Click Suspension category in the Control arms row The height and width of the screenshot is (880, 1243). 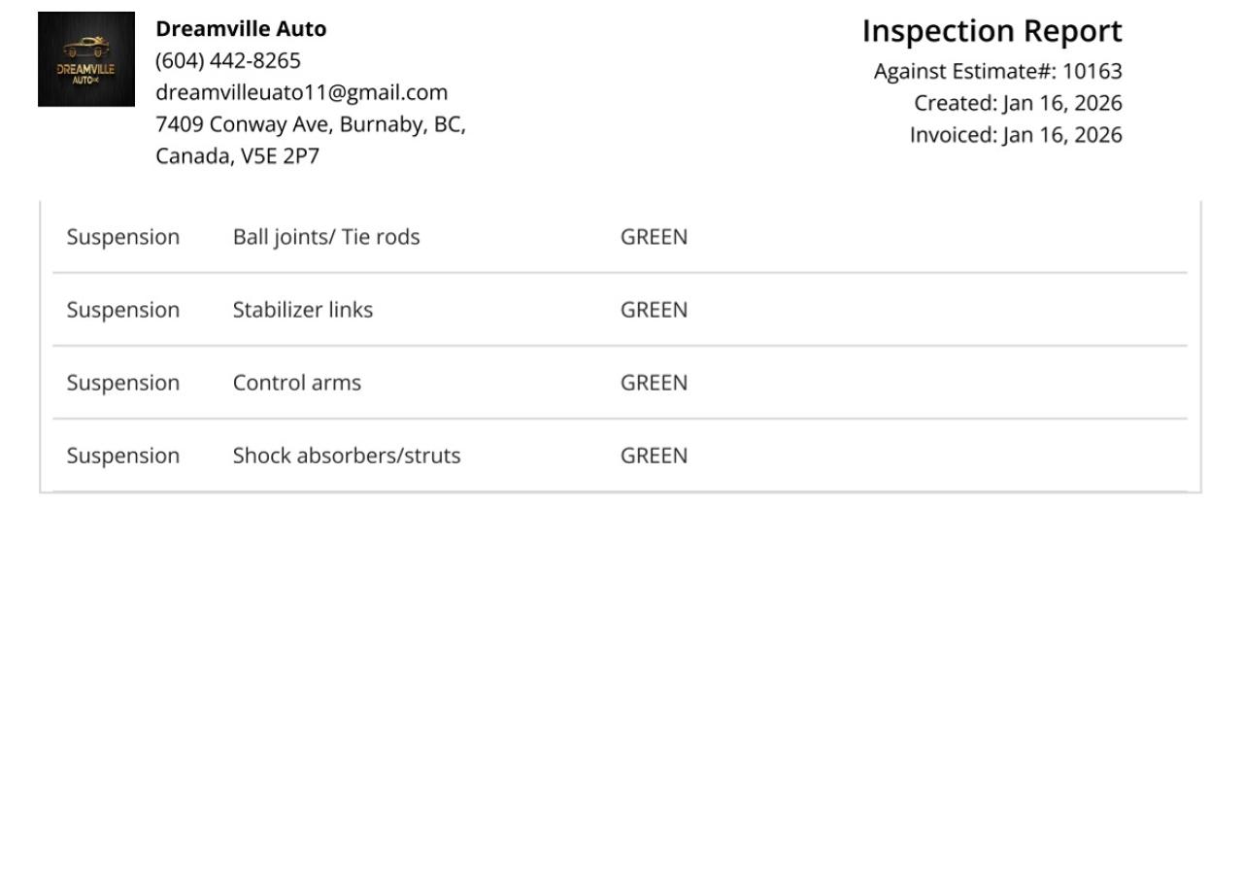pyautogui.click(x=123, y=384)
